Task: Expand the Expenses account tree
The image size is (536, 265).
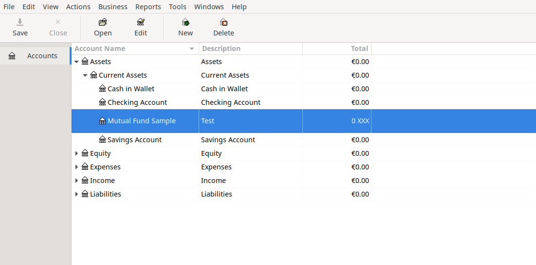Action: click(x=76, y=167)
